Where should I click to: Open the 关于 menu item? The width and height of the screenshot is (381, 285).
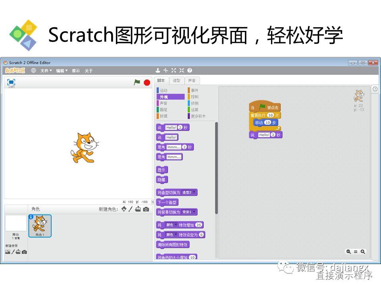[89, 70]
